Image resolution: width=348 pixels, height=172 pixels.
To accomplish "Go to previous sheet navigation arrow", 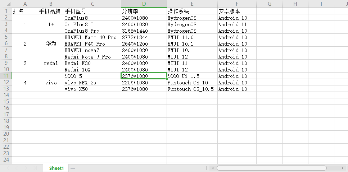I will (x=17, y=168).
